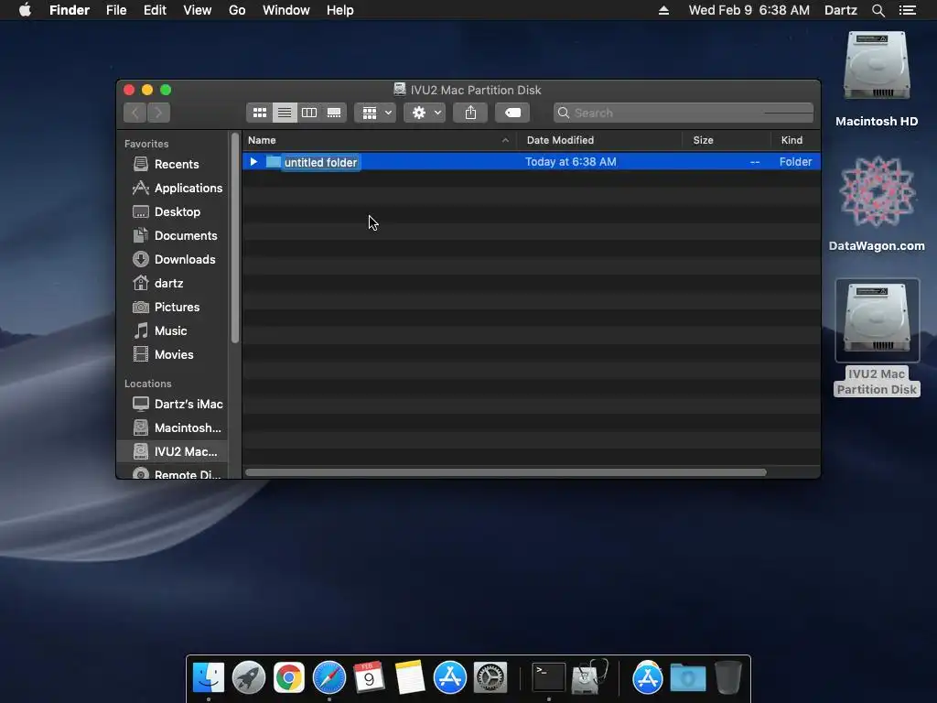Viewport: 937px width, 703px height.
Task: Select Macintosh HD under Locations in sidebar
Action: pyautogui.click(x=174, y=428)
